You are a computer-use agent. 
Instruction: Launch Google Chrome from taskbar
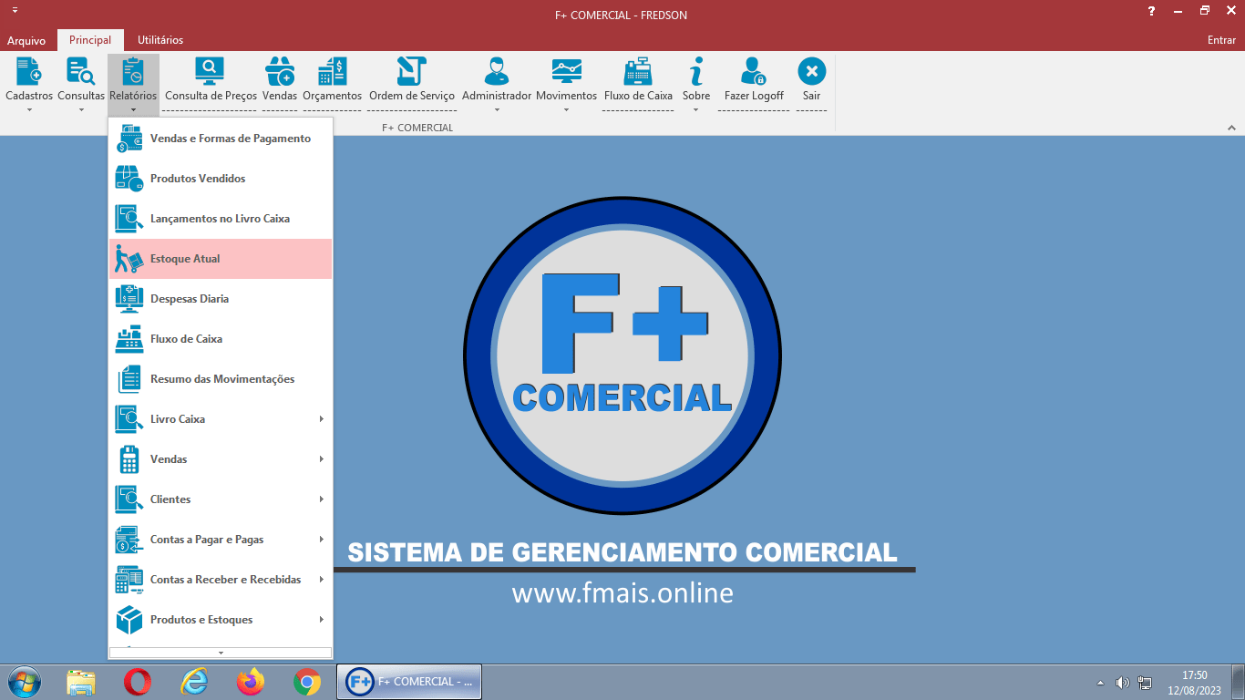tap(307, 682)
